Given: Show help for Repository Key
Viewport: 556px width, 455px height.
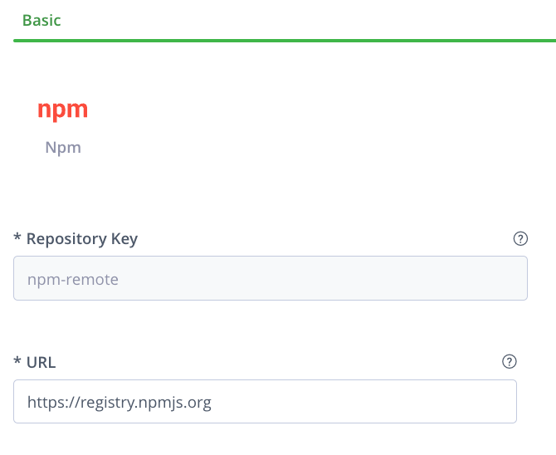Looking at the screenshot, I should (x=521, y=239).
